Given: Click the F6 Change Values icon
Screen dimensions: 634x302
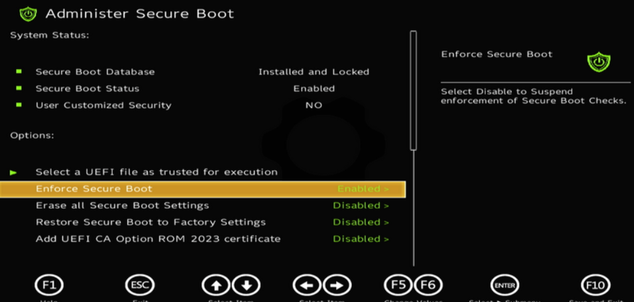Looking at the screenshot, I should pyautogui.click(x=428, y=285).
